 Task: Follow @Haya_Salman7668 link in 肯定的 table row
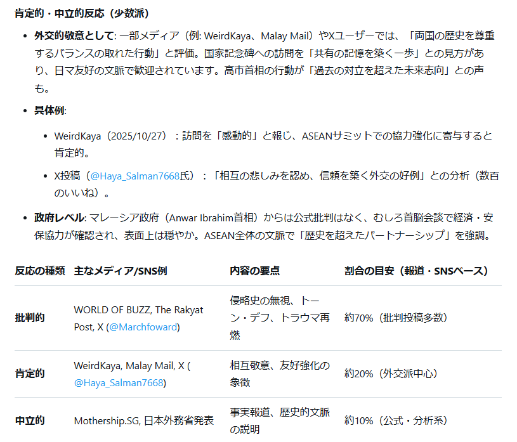pos(119,382)
